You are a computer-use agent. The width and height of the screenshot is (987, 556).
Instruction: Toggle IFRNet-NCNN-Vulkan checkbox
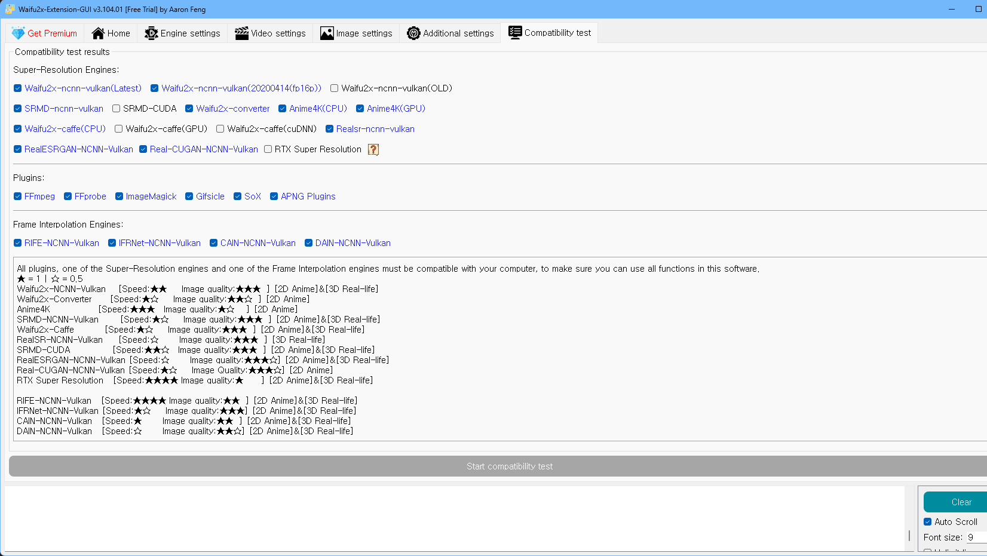[x=112, y=243]
